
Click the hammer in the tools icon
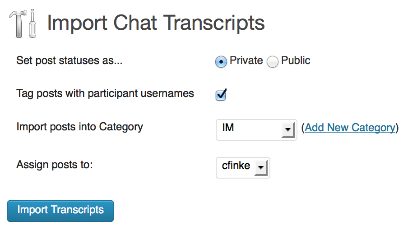(18, 24)
